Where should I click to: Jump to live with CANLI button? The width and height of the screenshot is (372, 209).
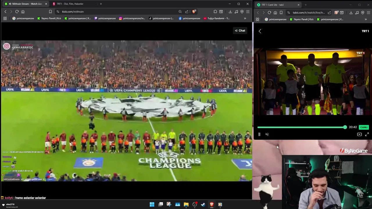point(364,127)
